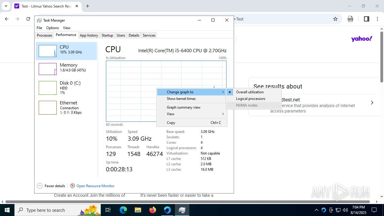
Task: Select the CPU graph thumbnail in sidebar
Action: [x=48, y=51]
